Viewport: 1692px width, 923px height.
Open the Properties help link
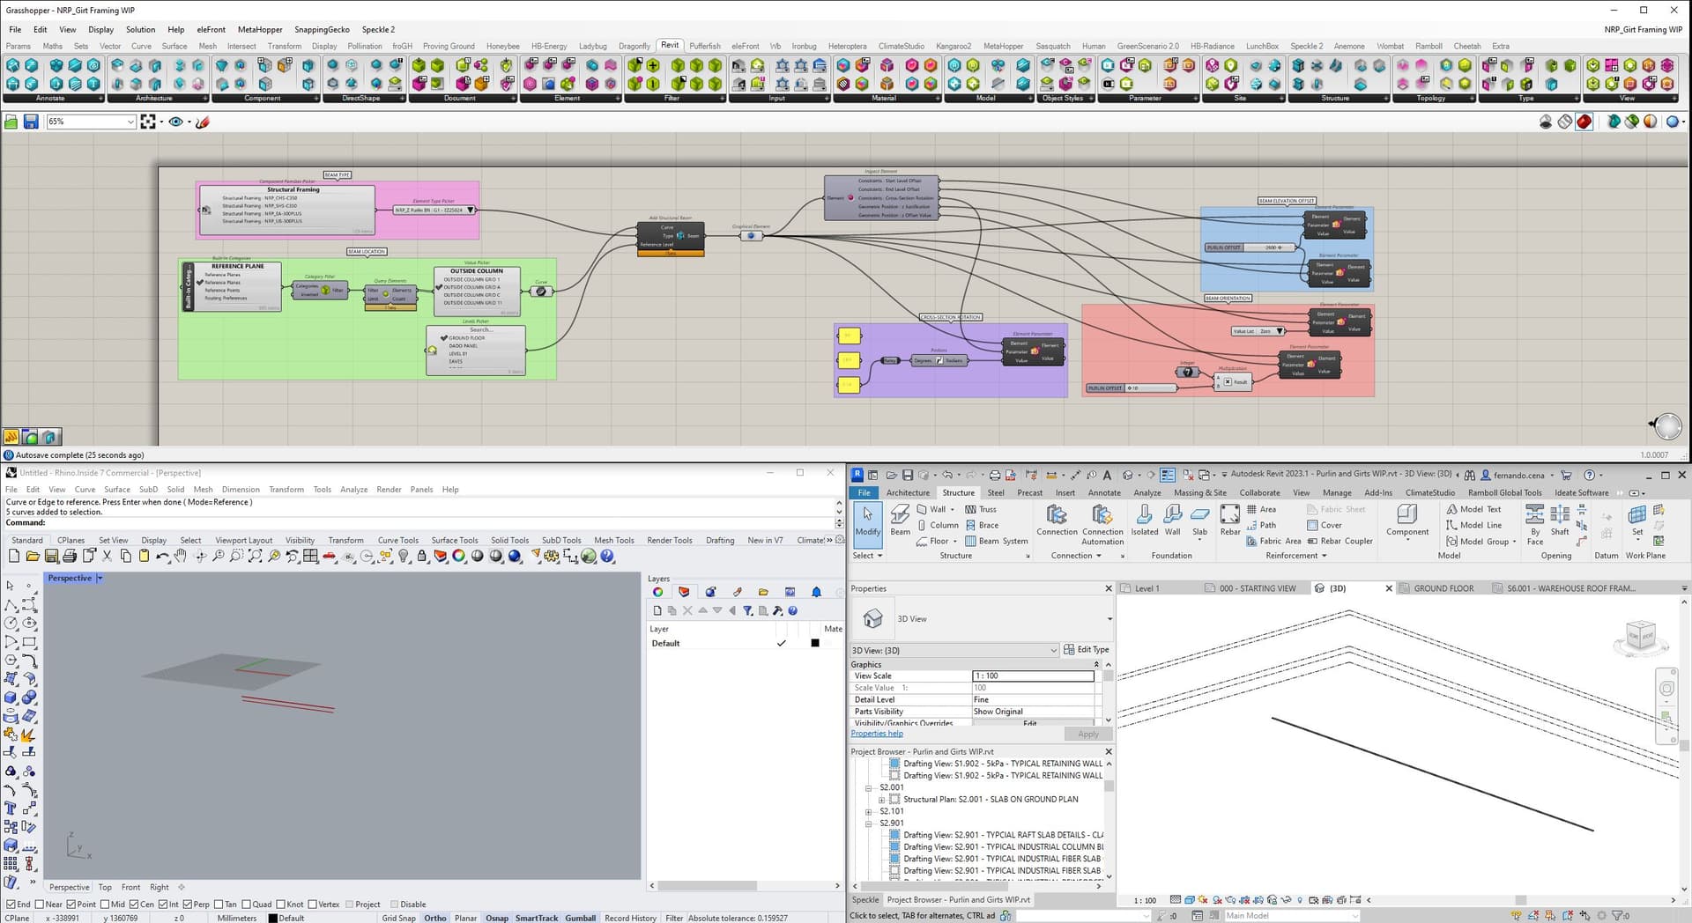[877, 733]
